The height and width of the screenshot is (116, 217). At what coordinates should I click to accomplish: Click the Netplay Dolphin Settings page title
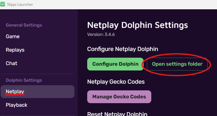pos(138,25)
